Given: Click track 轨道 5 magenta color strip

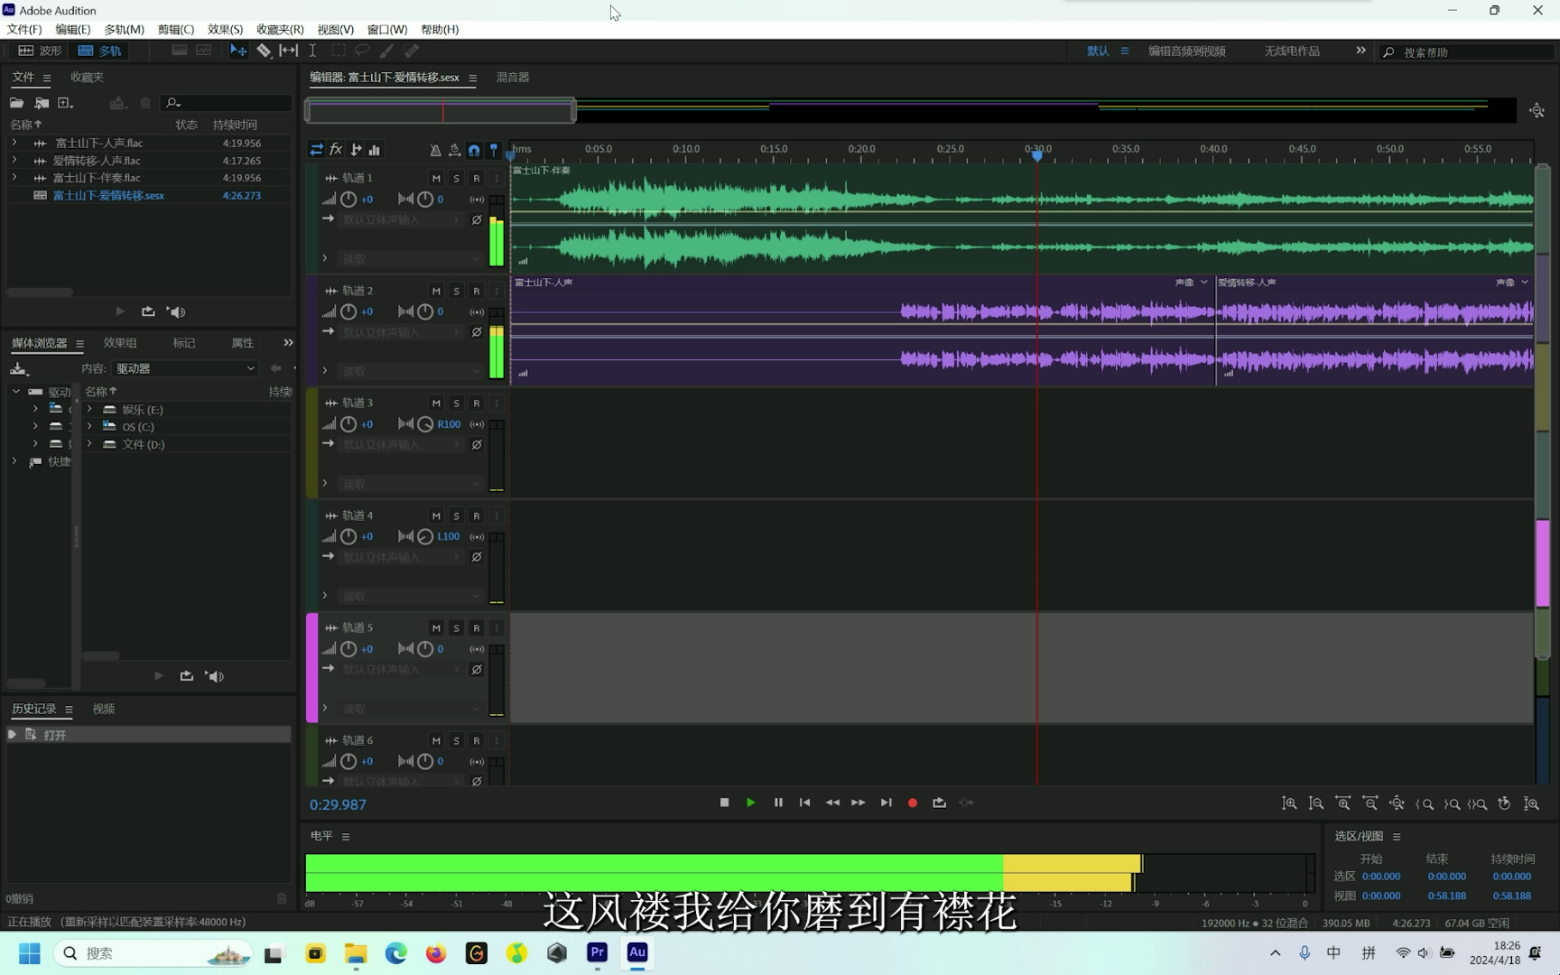Looking at the screenshot, I should click(312, 668).
